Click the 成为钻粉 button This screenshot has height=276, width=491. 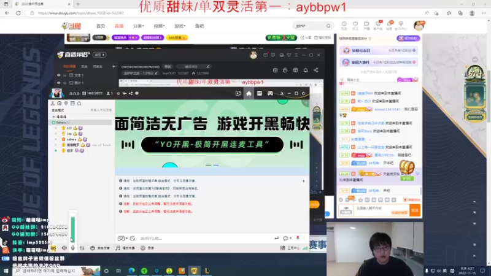408,38
